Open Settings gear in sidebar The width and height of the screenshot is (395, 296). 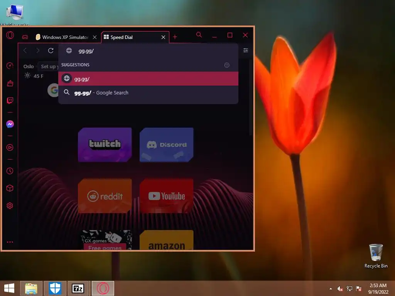pyautogui.click(x=10, y=206)
